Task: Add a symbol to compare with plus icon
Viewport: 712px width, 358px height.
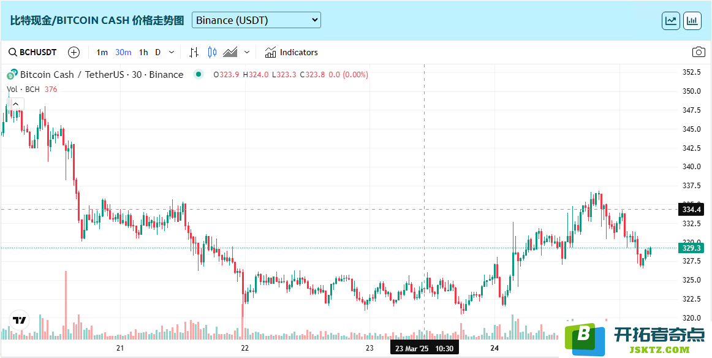Action: point(74,52)
